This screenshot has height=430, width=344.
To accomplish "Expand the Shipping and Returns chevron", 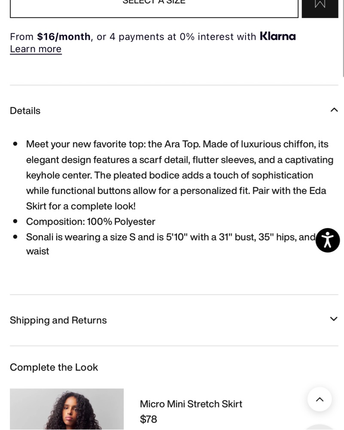I will (x=334, y=319).
